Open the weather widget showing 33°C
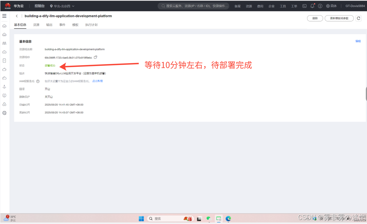 click(x=10, y=218)
